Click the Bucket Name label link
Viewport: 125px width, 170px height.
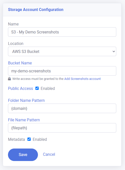(x=20, y=63)
